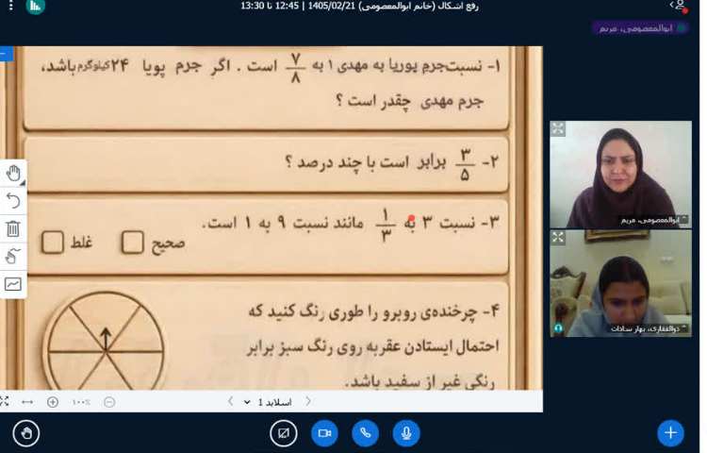Toggle the webcam
This screenshot has width=707, height=453.
(324, 433)
